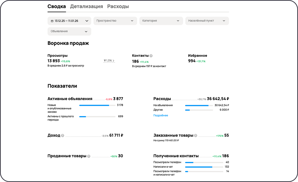Click the chevron arrow in the Категория filter
The width and height of the screenshot is (298, 182).
click(x=178, y=21)
